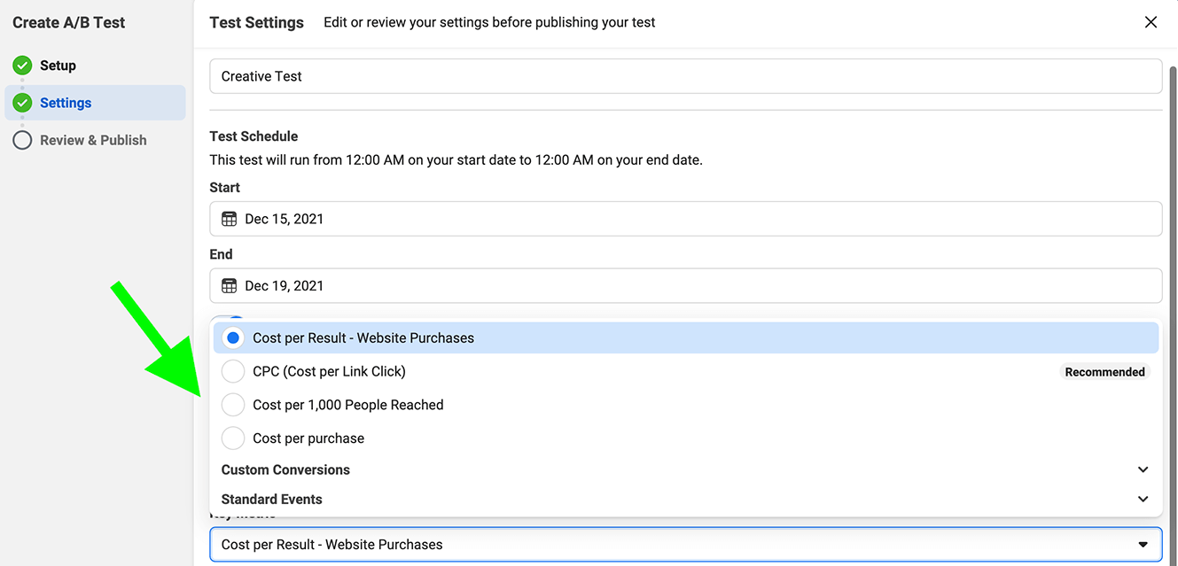
Task: Choose Cost per 1,000 People Reached
Action: (233, 405)
